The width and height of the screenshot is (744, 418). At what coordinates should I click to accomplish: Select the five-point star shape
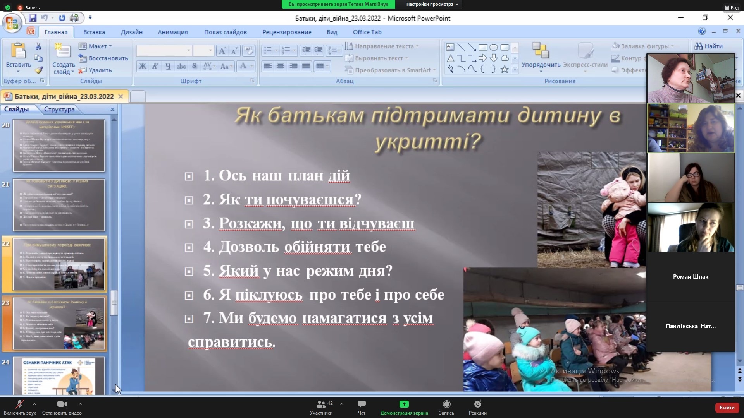505,69
